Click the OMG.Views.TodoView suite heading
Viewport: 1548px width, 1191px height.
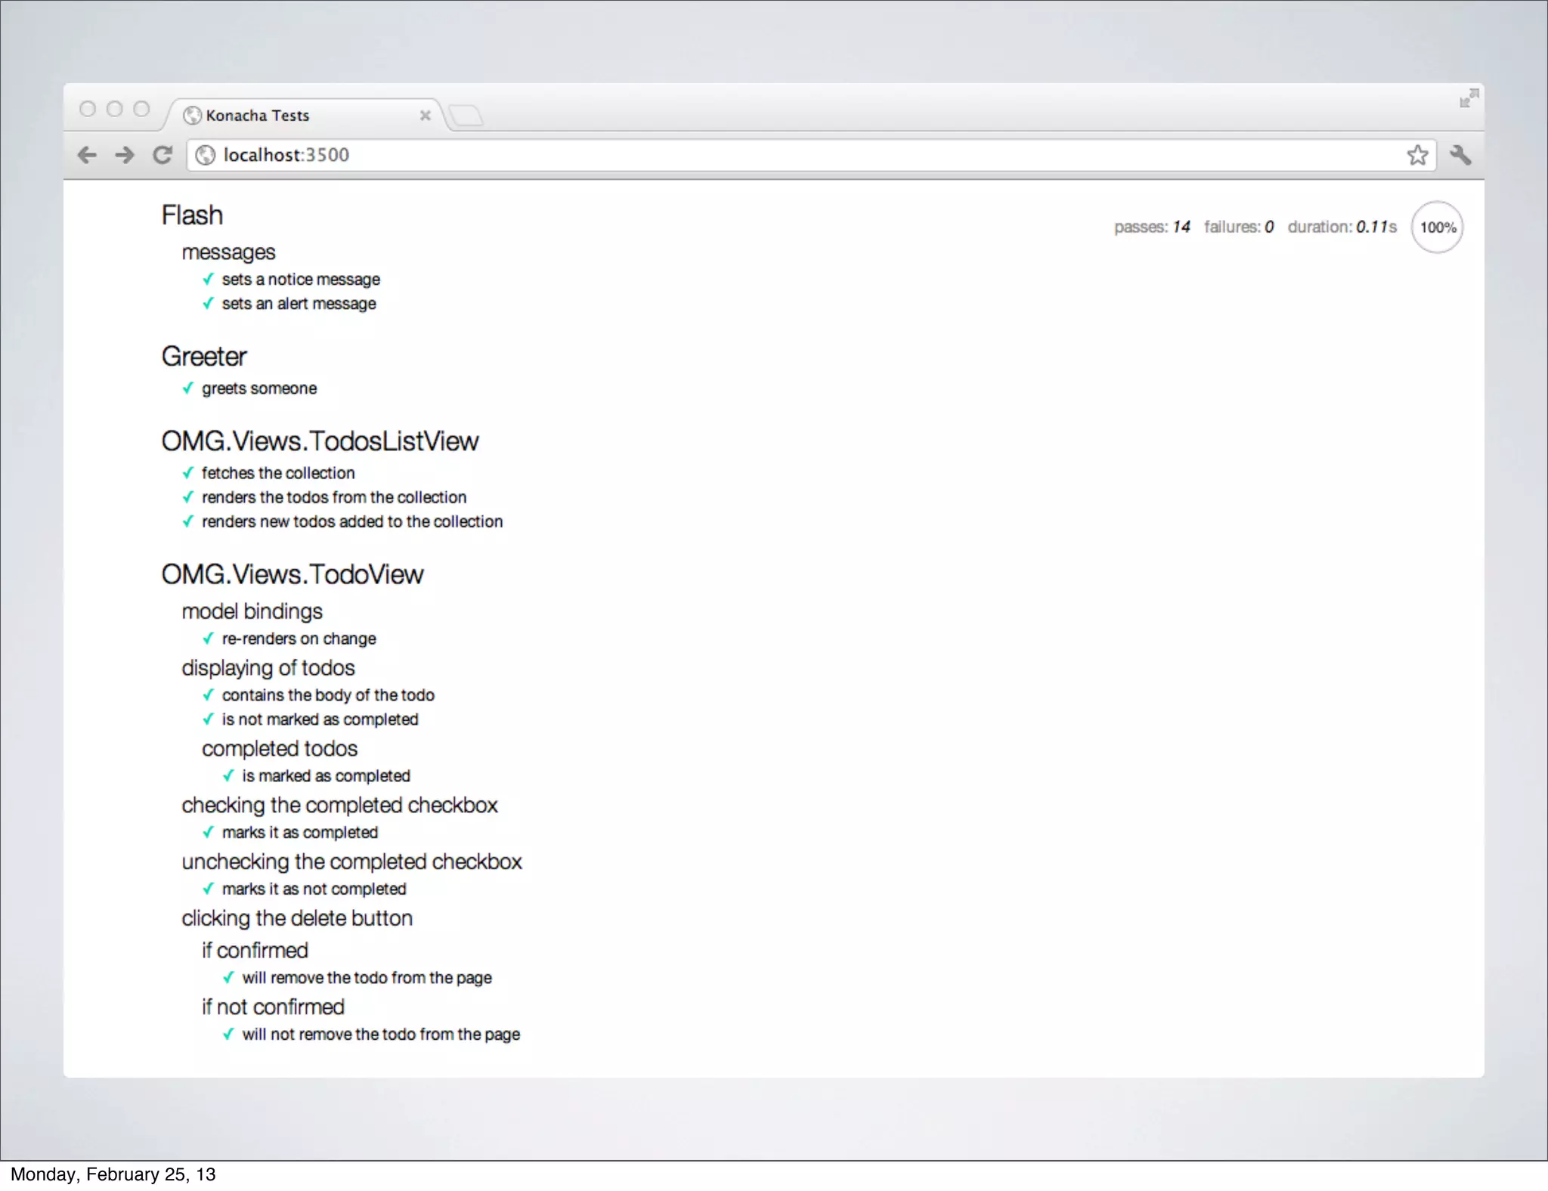tap(293, 574)
